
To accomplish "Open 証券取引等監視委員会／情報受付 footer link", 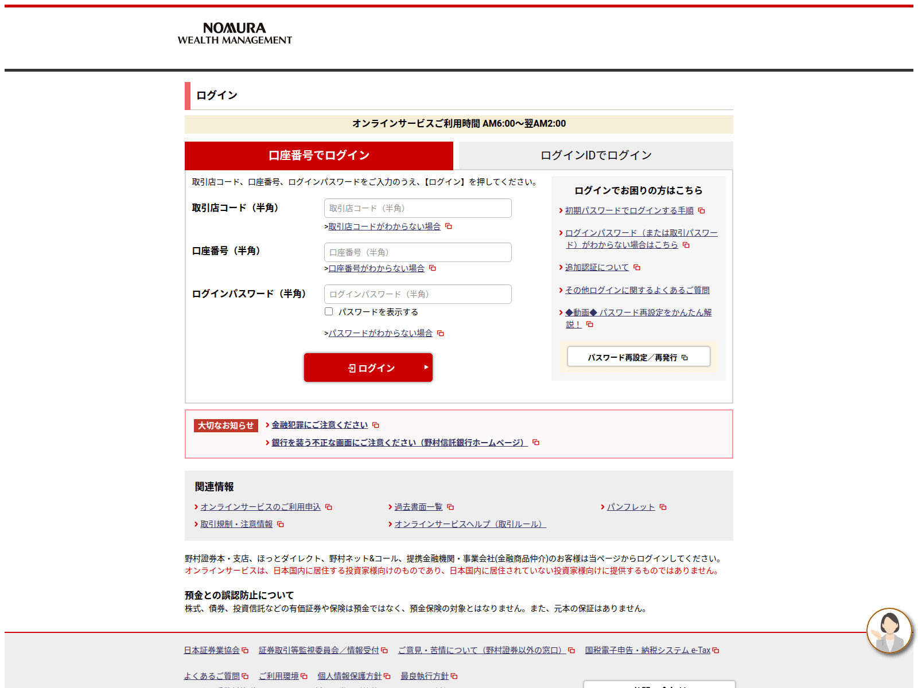I will pyautogui.click(x=318, y=650).
